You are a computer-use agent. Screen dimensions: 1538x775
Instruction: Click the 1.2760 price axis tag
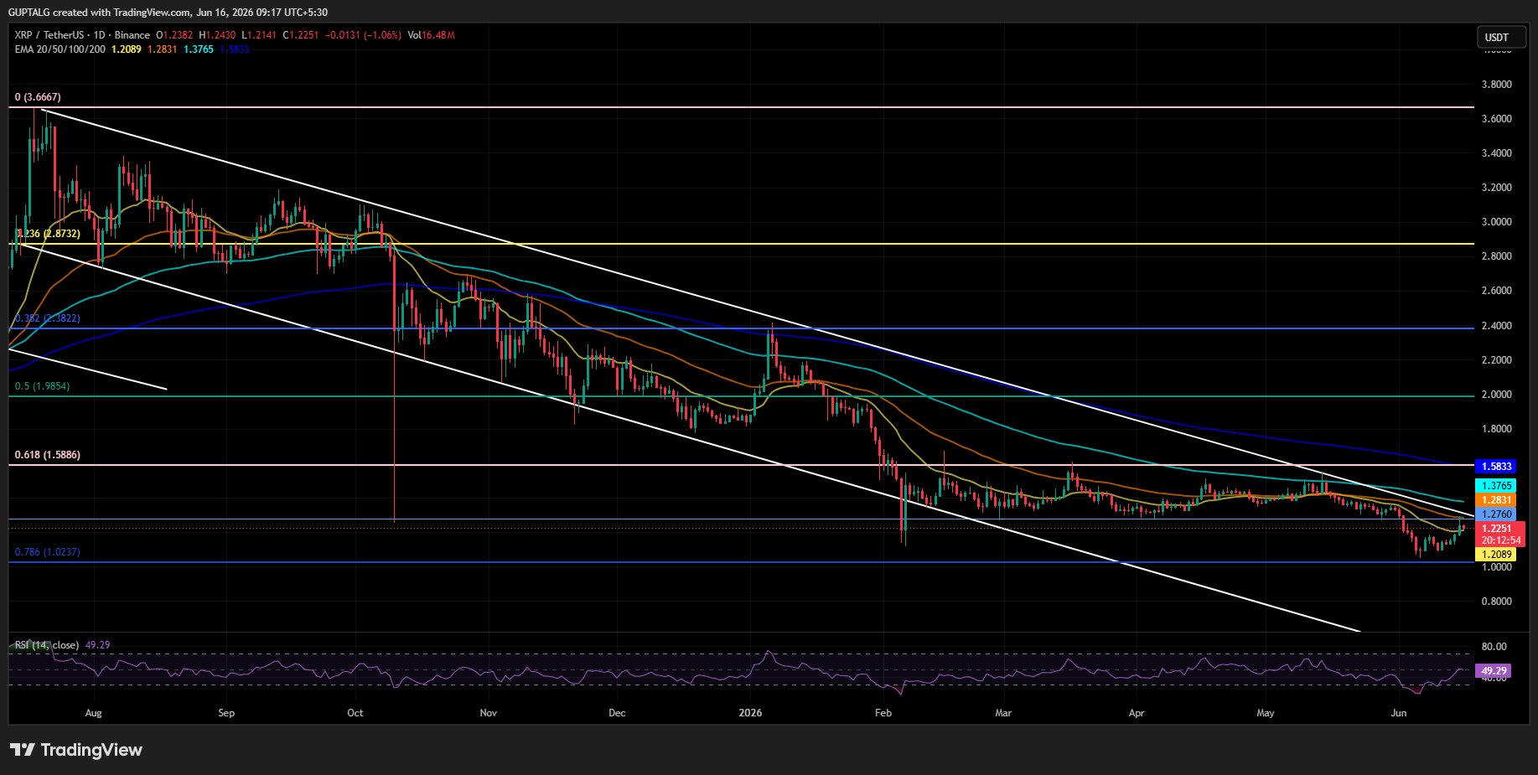[x=1496, y=514]
